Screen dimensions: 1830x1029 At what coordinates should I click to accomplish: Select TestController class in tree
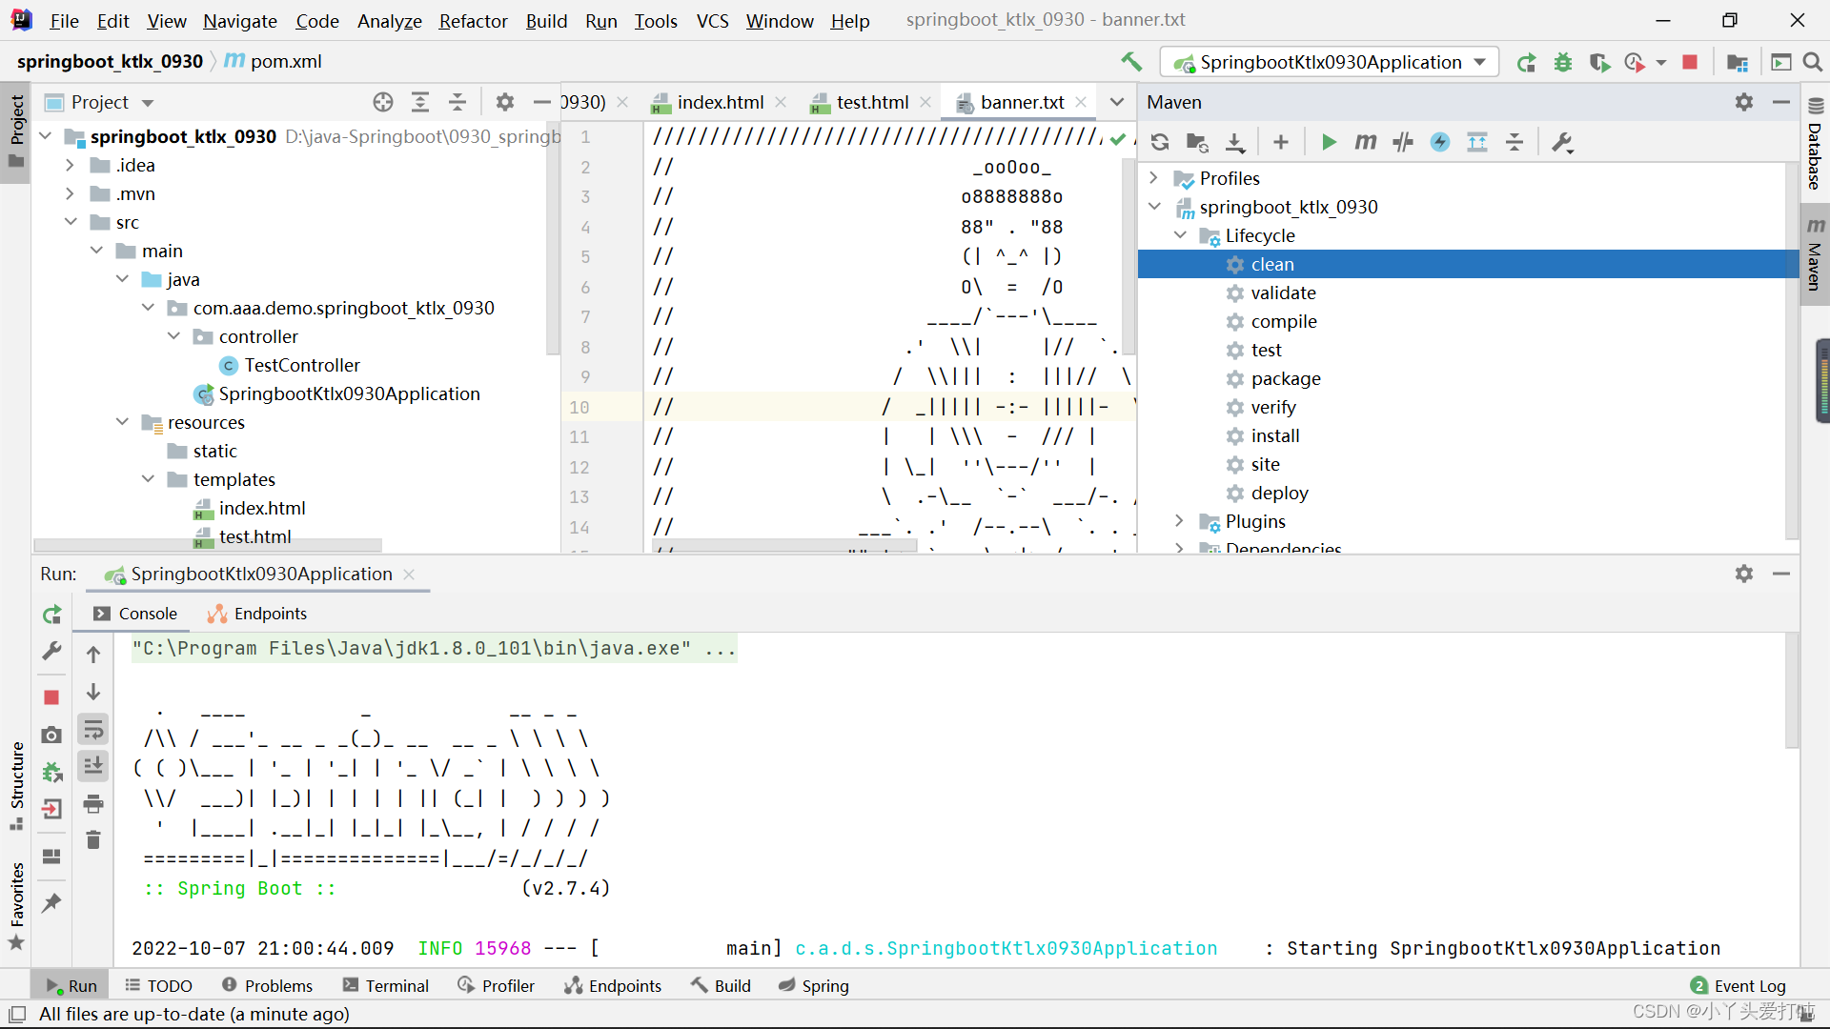(301, 366)
